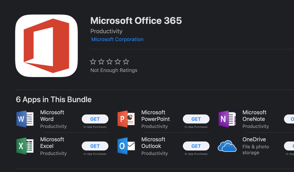Open the Microsoft Excel app icon
This screenshot has width=294, height=172.
(25, 146)
